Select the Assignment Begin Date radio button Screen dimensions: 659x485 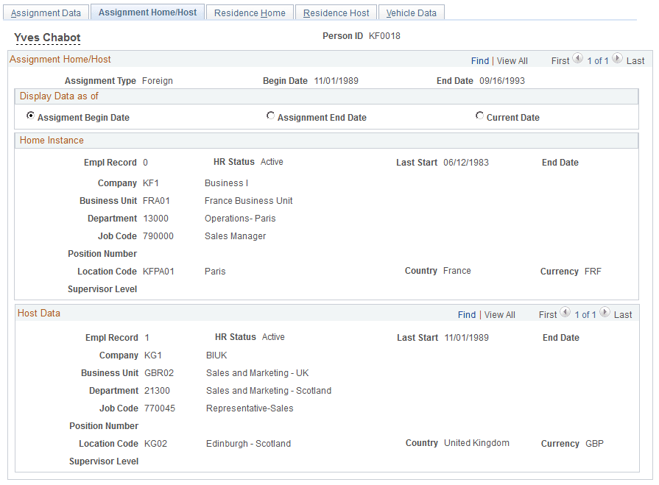click(30, 116)
